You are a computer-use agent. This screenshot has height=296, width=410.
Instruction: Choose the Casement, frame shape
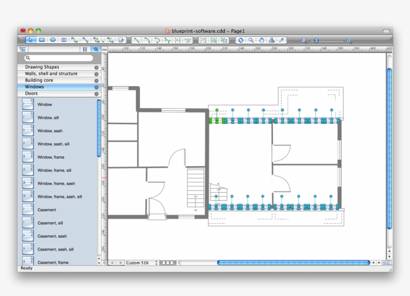51,262
